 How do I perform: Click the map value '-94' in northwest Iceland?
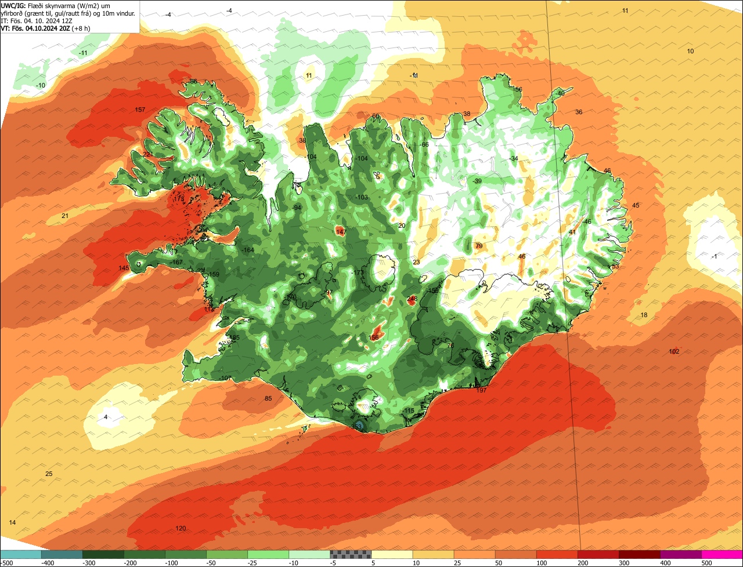pyautogui.click(x=297, y=208)
